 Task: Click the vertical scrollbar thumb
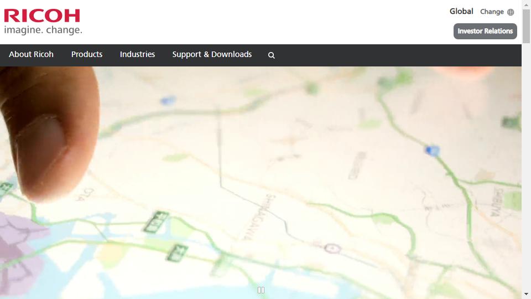coord(526,25)
